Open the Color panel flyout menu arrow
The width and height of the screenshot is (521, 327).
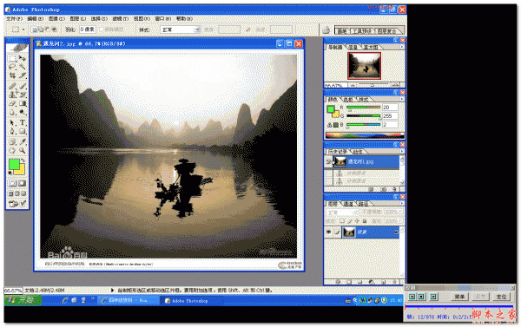(402, 99)
